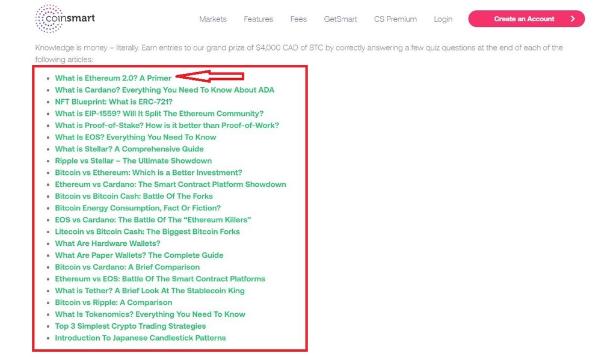Open the Markets menu item
This screenshot has width=616, height=357.
[213, 19]
